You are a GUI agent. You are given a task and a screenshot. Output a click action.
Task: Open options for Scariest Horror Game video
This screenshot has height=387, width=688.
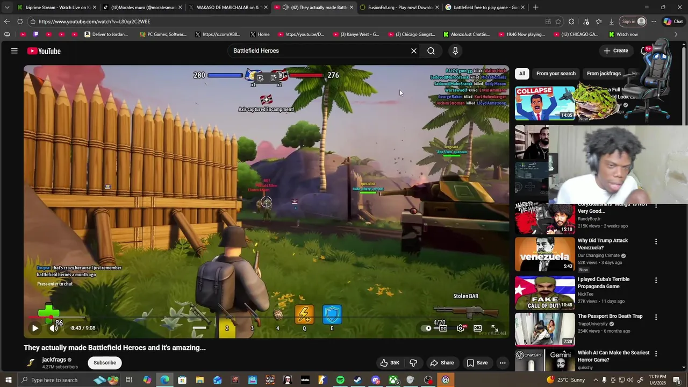[x=656, y=354]
